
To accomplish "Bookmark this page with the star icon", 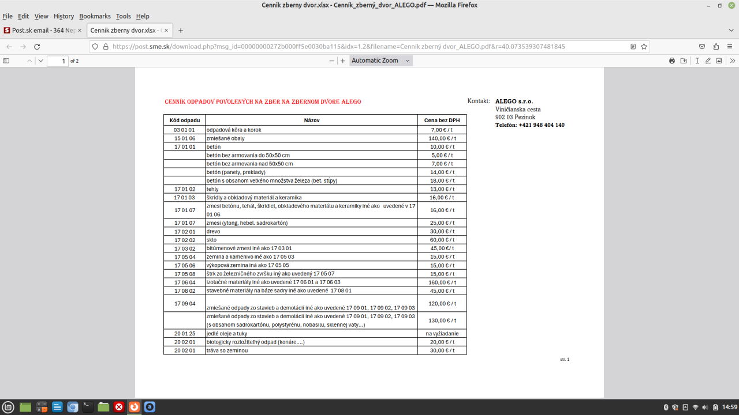I will click(644, 47).
